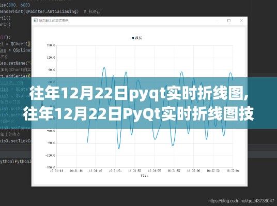277x206 pixels.
Task: Click the Python path in console panel
Action: pos(16,161)
